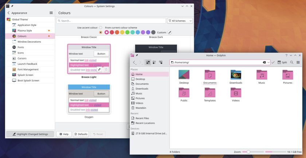Screen dimensions: 306x158
Task: Open the Templates folder icon in Dolphin
Action: pos(210,92)
